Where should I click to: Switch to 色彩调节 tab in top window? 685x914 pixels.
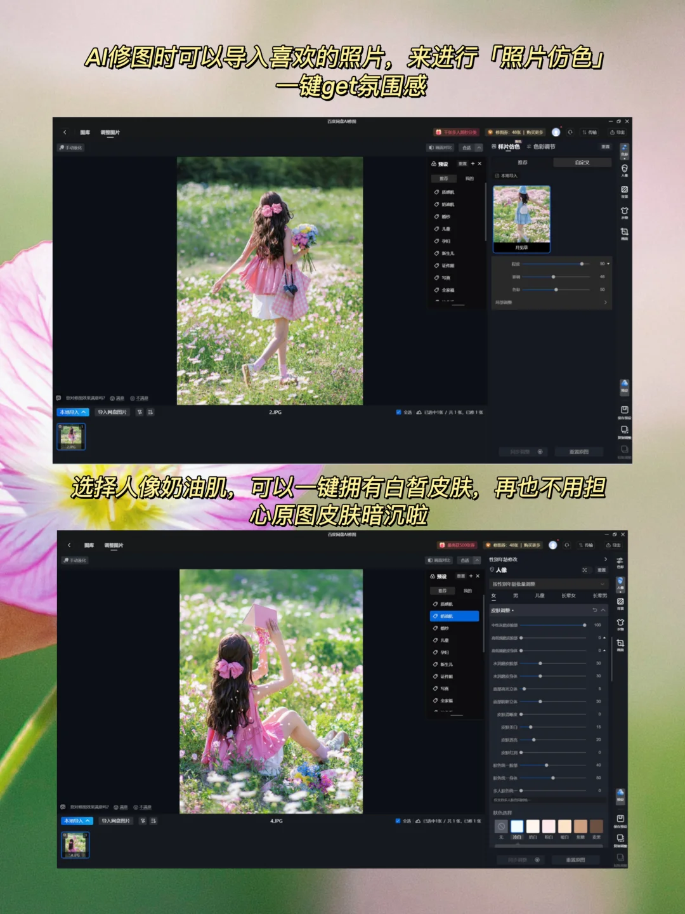tap(541, 147)
